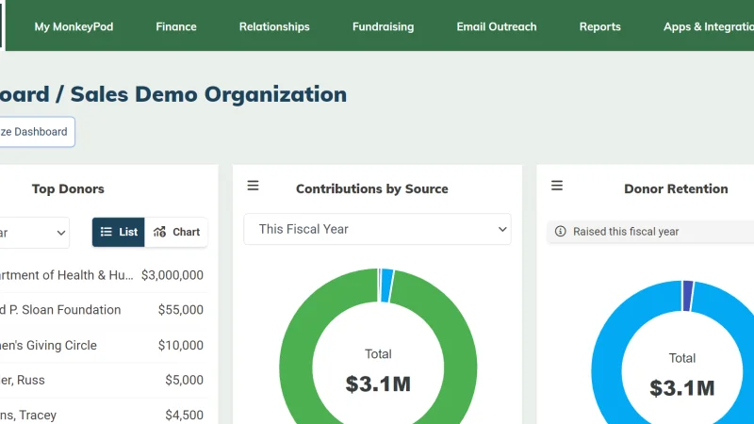The width and height of the screenshot is (754, 424).
Task: Open the Finance menu
Action: click(176, 26)
